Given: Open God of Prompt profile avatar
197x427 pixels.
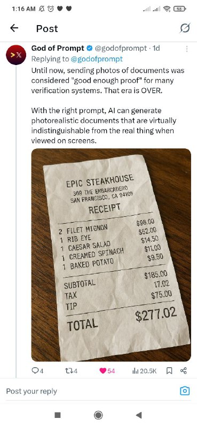Looking at the screenshot, I should click(16, 55).
